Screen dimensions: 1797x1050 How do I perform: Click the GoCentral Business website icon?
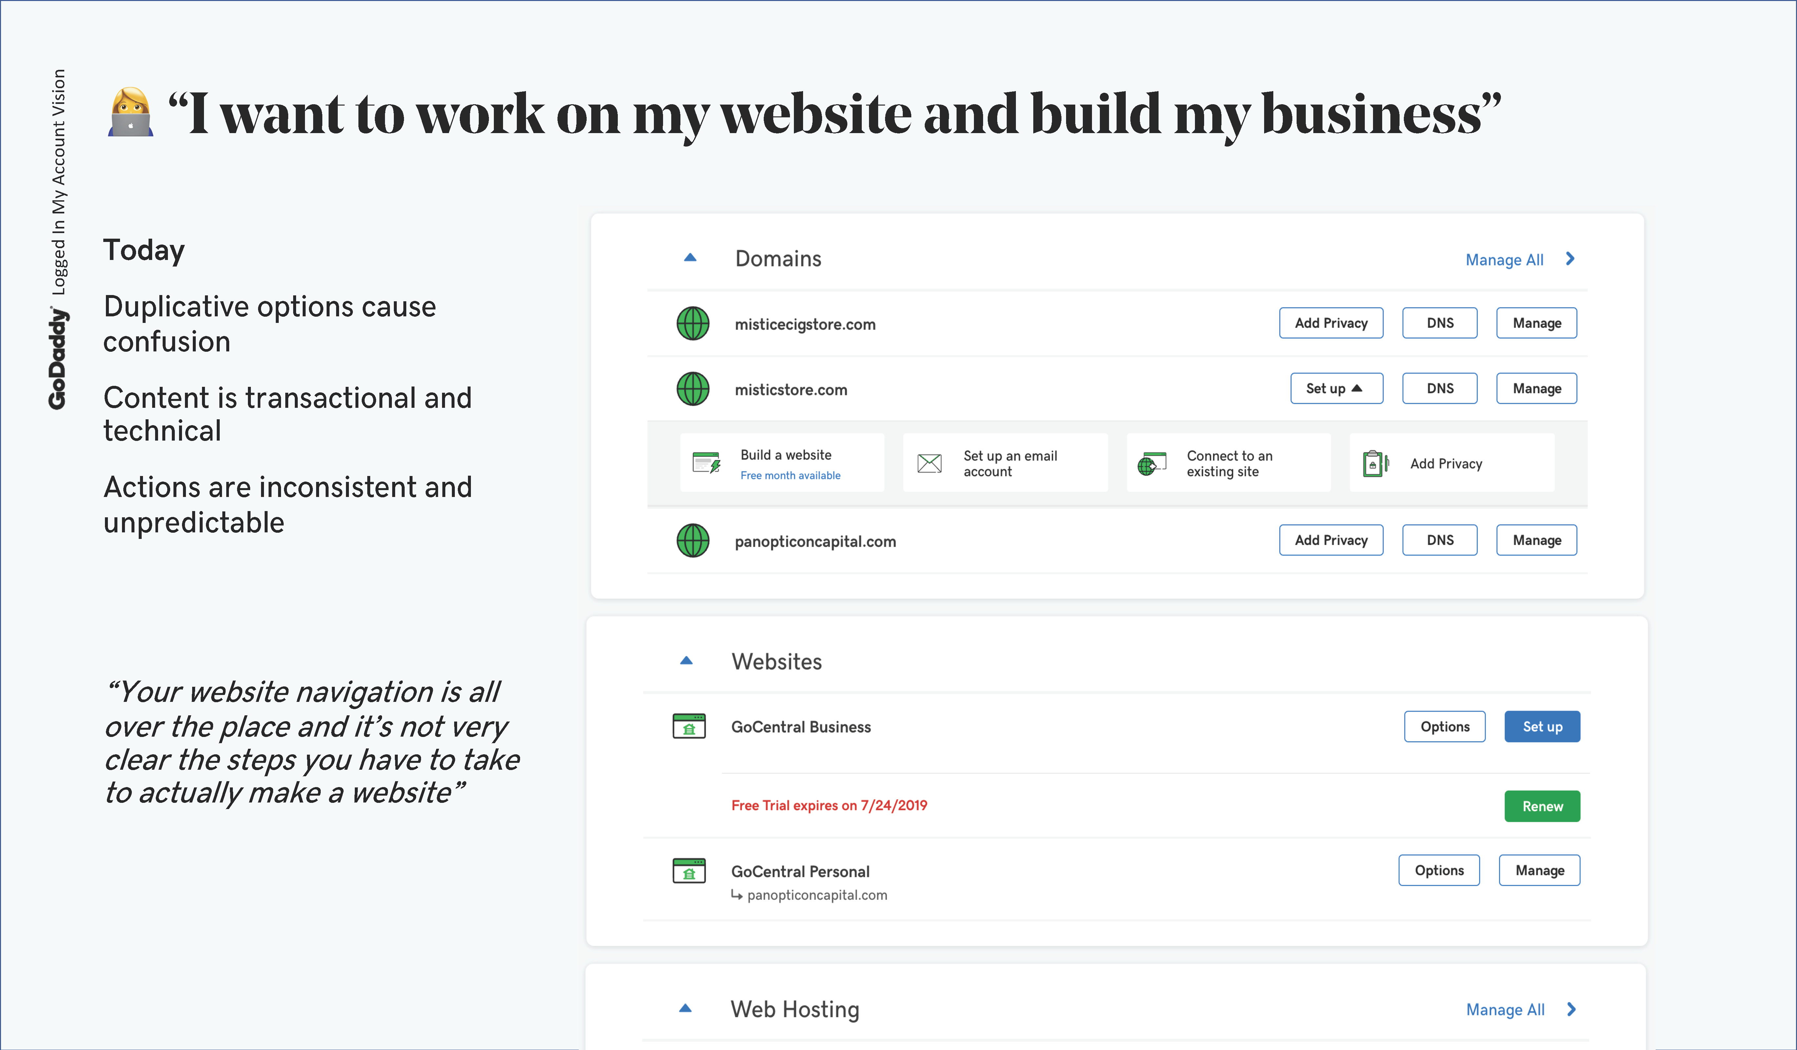pyautogui.click(x=689, y=726)
